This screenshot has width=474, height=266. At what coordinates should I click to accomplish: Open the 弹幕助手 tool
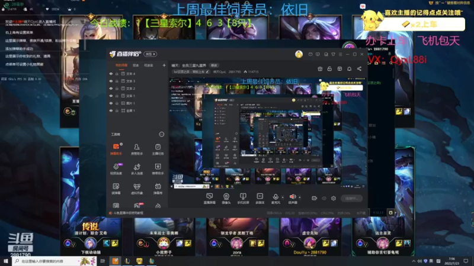coord(116,149)
